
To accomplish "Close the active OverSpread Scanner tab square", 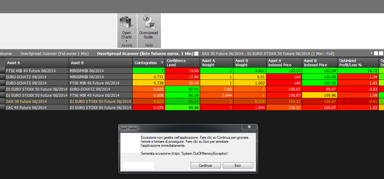I will pyautogui.click(x=196, y=53).
